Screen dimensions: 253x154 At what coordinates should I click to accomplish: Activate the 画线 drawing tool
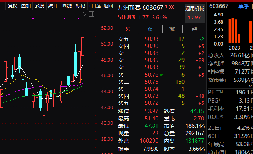click(67, 6)
